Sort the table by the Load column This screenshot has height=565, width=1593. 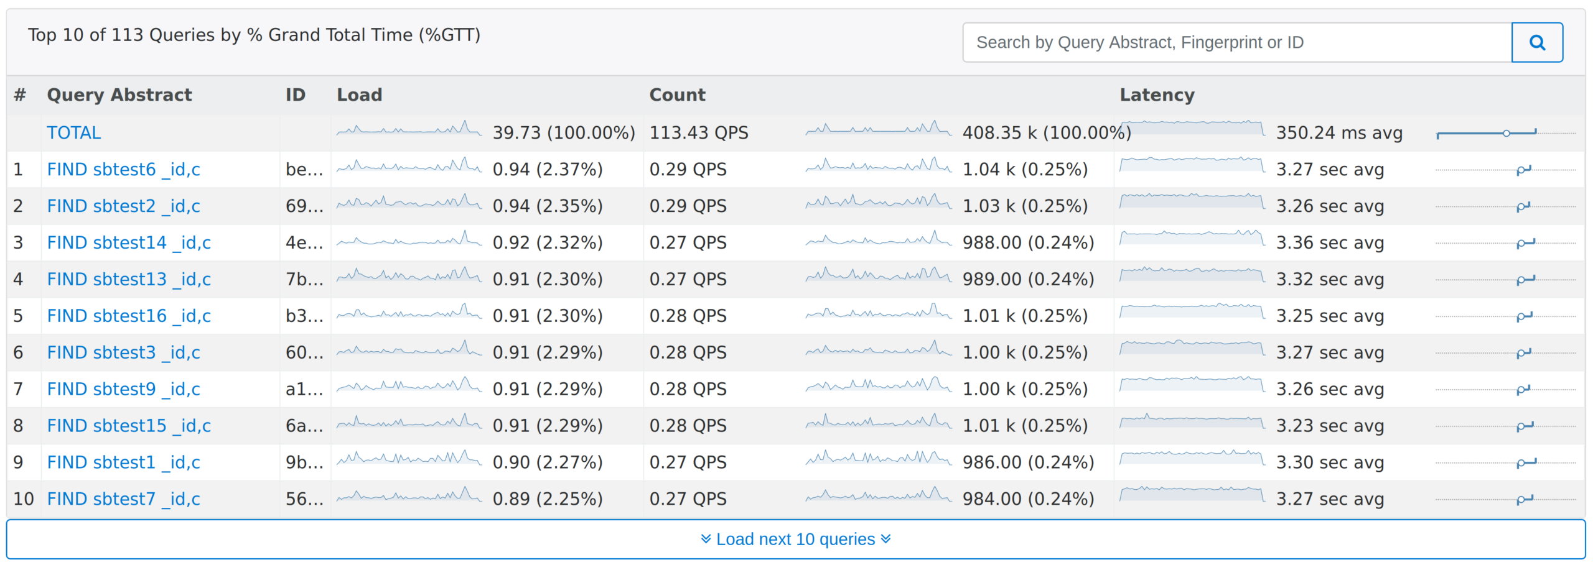pyautogui.click(x=360, y=94)
